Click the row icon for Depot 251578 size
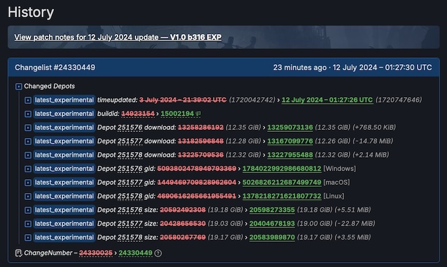The image size is (447, 267). (28, 237)
